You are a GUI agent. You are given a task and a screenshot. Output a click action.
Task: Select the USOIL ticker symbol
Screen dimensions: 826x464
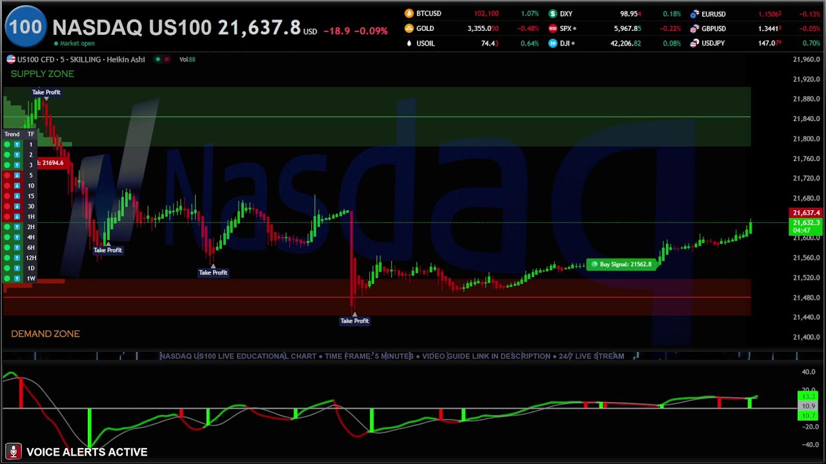click(425, 43)
